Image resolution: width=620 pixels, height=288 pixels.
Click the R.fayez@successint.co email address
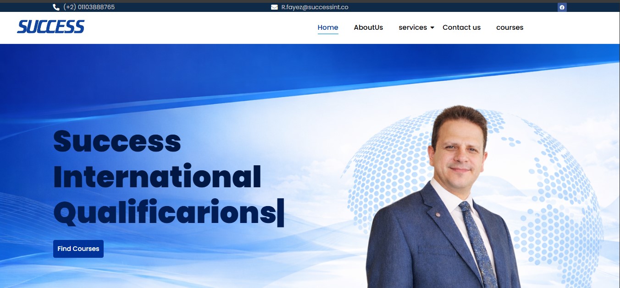coord(315,7)
